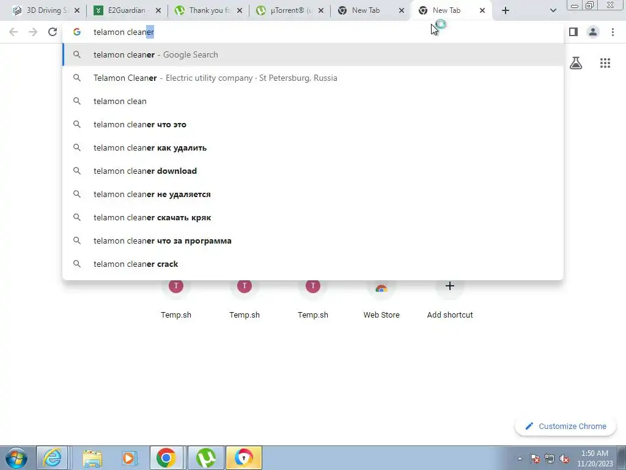
Task: Open the Chrome three-dot menu
Action: tap(613, 32)
